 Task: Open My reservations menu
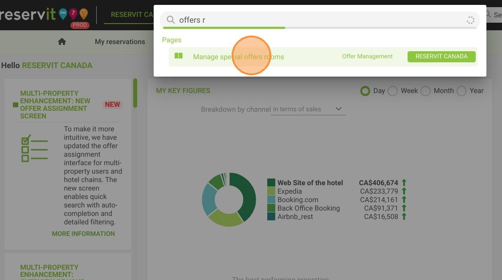pyautogui.click(x=120, y=41)
